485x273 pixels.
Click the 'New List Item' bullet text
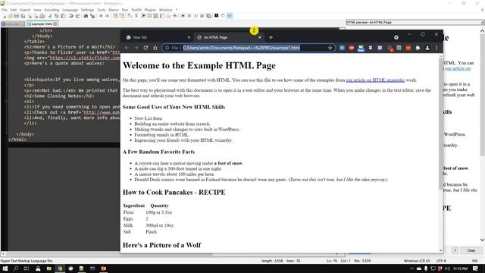(149, 118)
